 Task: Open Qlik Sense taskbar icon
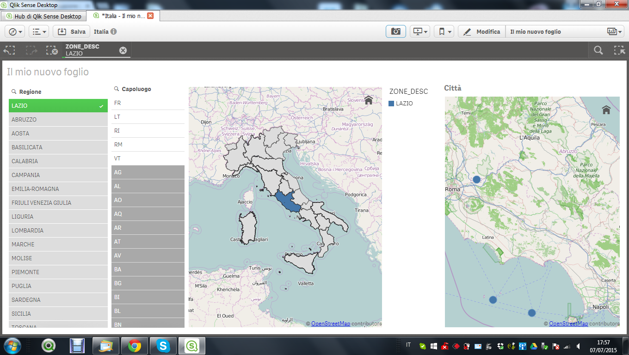pos(191,346)
